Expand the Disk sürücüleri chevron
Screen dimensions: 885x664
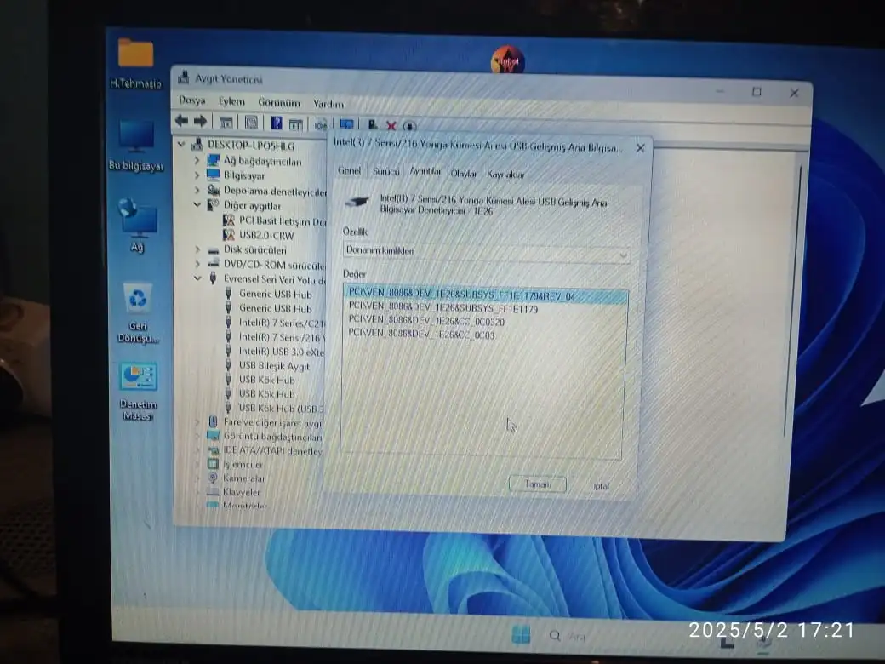coord(197,249)
